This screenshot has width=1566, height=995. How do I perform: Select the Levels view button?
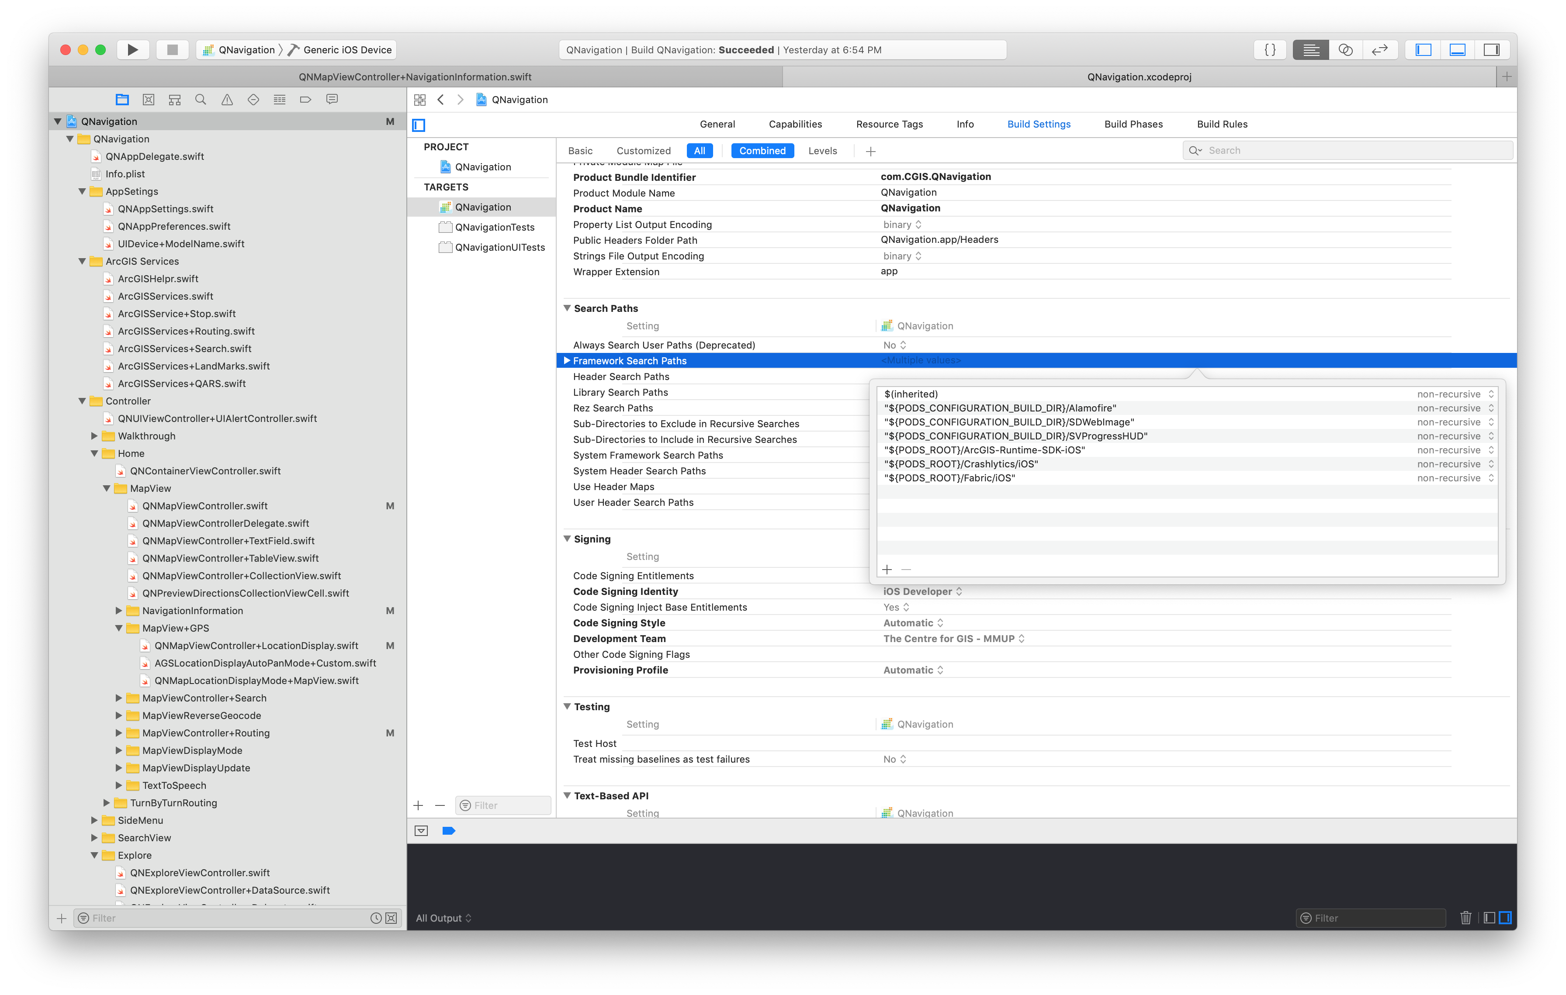822,151
